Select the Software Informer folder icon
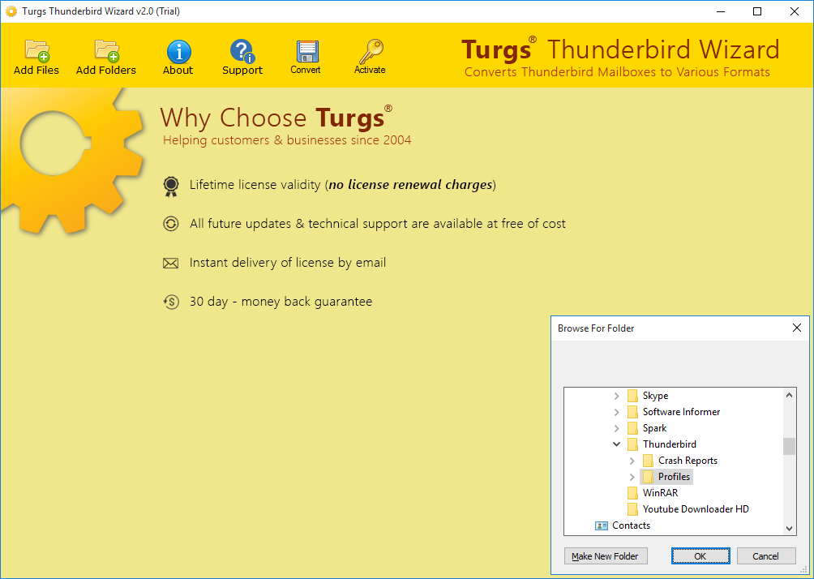Screen dimensions: 814x579 [632, 412]
